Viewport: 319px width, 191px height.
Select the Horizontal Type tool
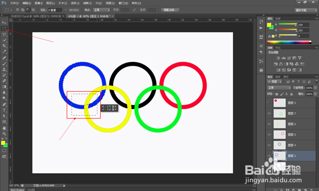tap(4, 110)
